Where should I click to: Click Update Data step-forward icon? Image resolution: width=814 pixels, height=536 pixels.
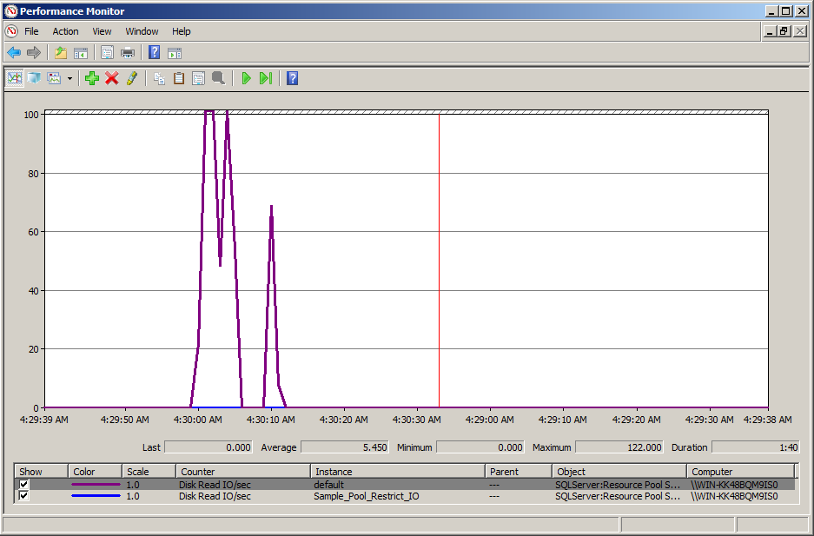pyautogui.click(x=266, y=78)
